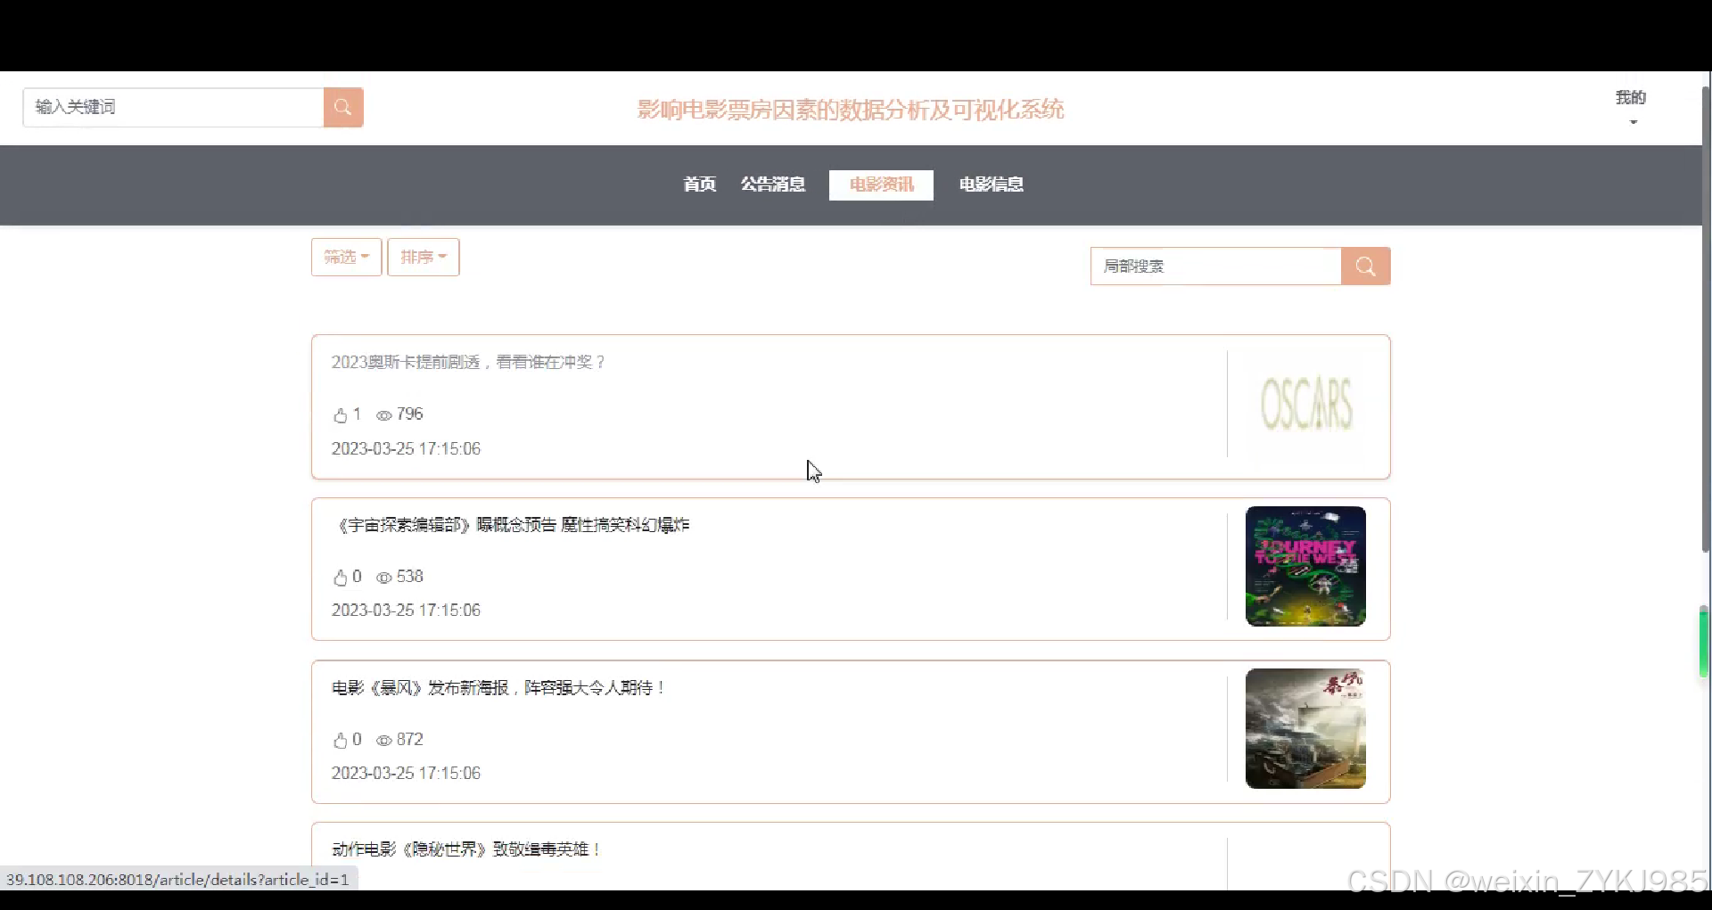Click like count 1 on the Oscars article

coord(357,414)
